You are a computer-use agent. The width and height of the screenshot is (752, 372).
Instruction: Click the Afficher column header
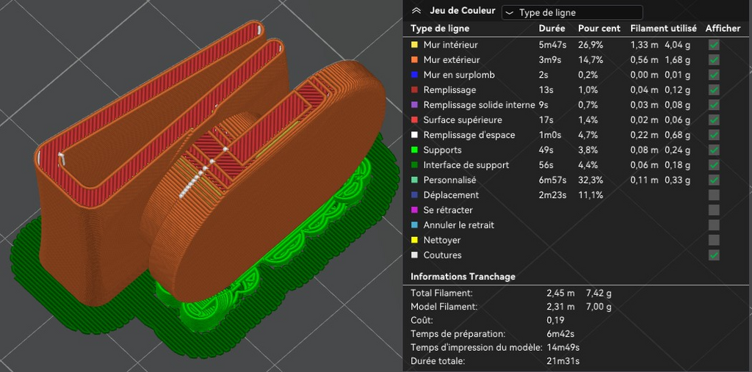tap(723, 29)
